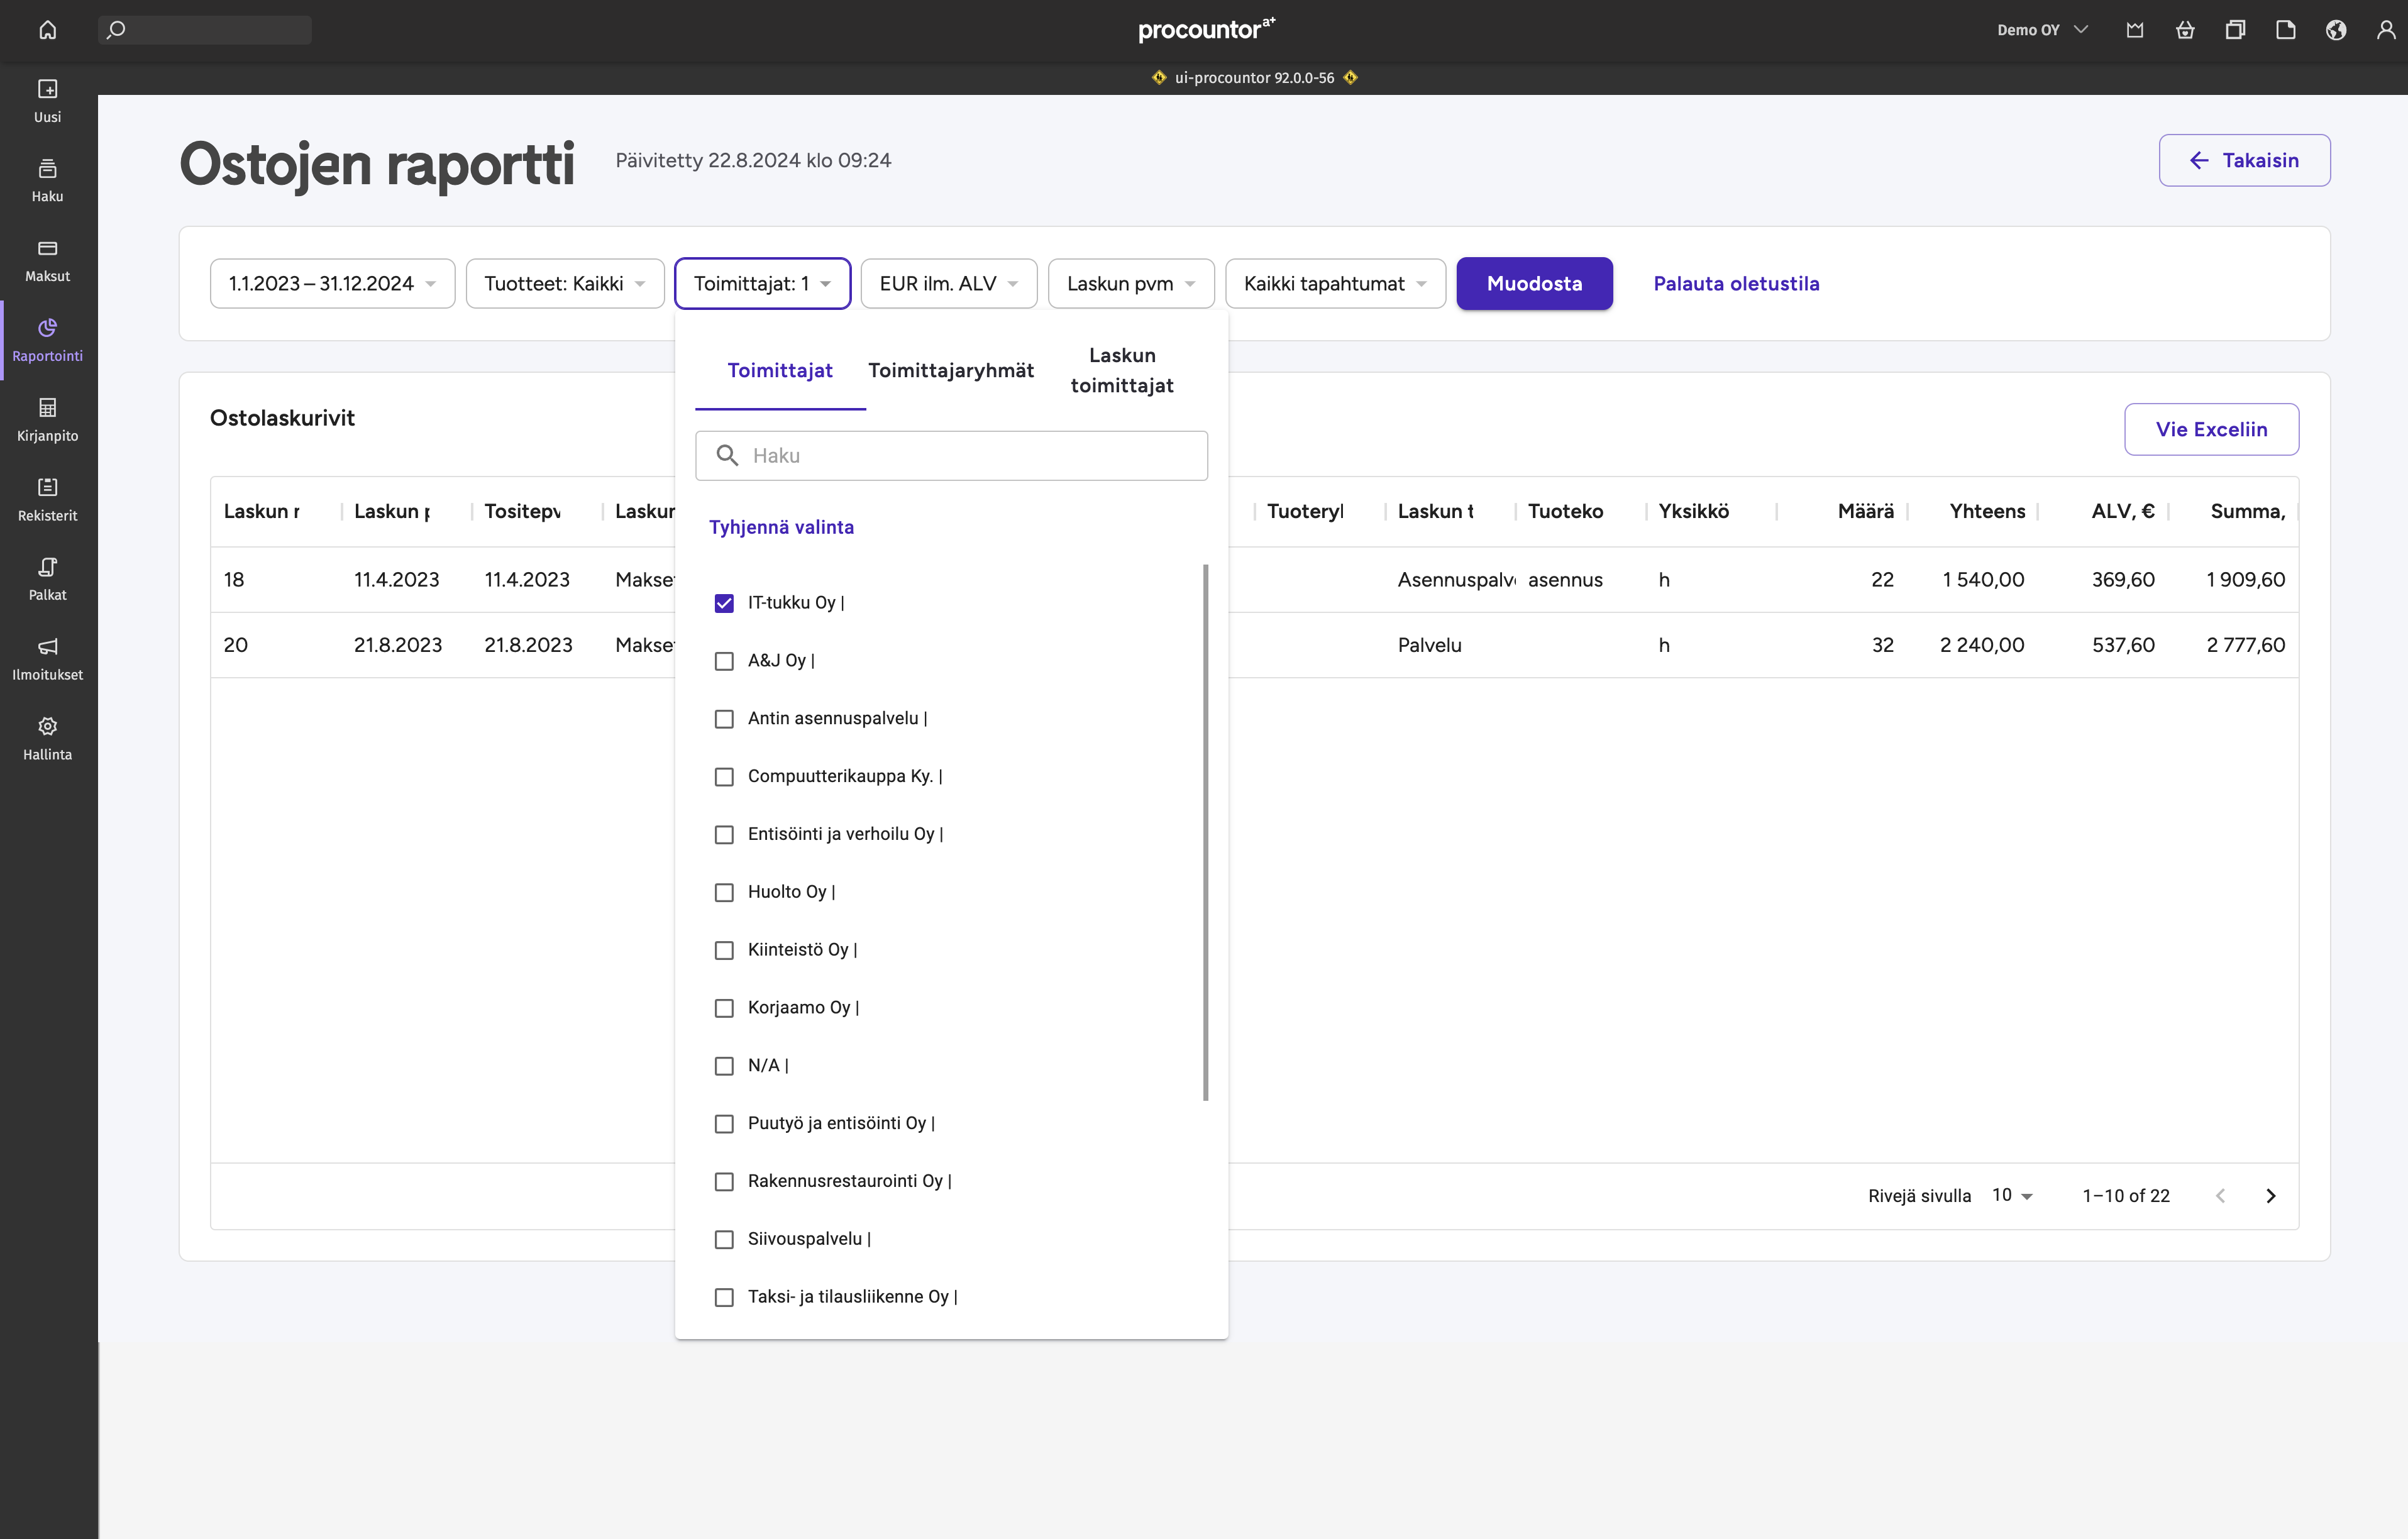Open the Laskun pvm dropdown

[1131, 284]
